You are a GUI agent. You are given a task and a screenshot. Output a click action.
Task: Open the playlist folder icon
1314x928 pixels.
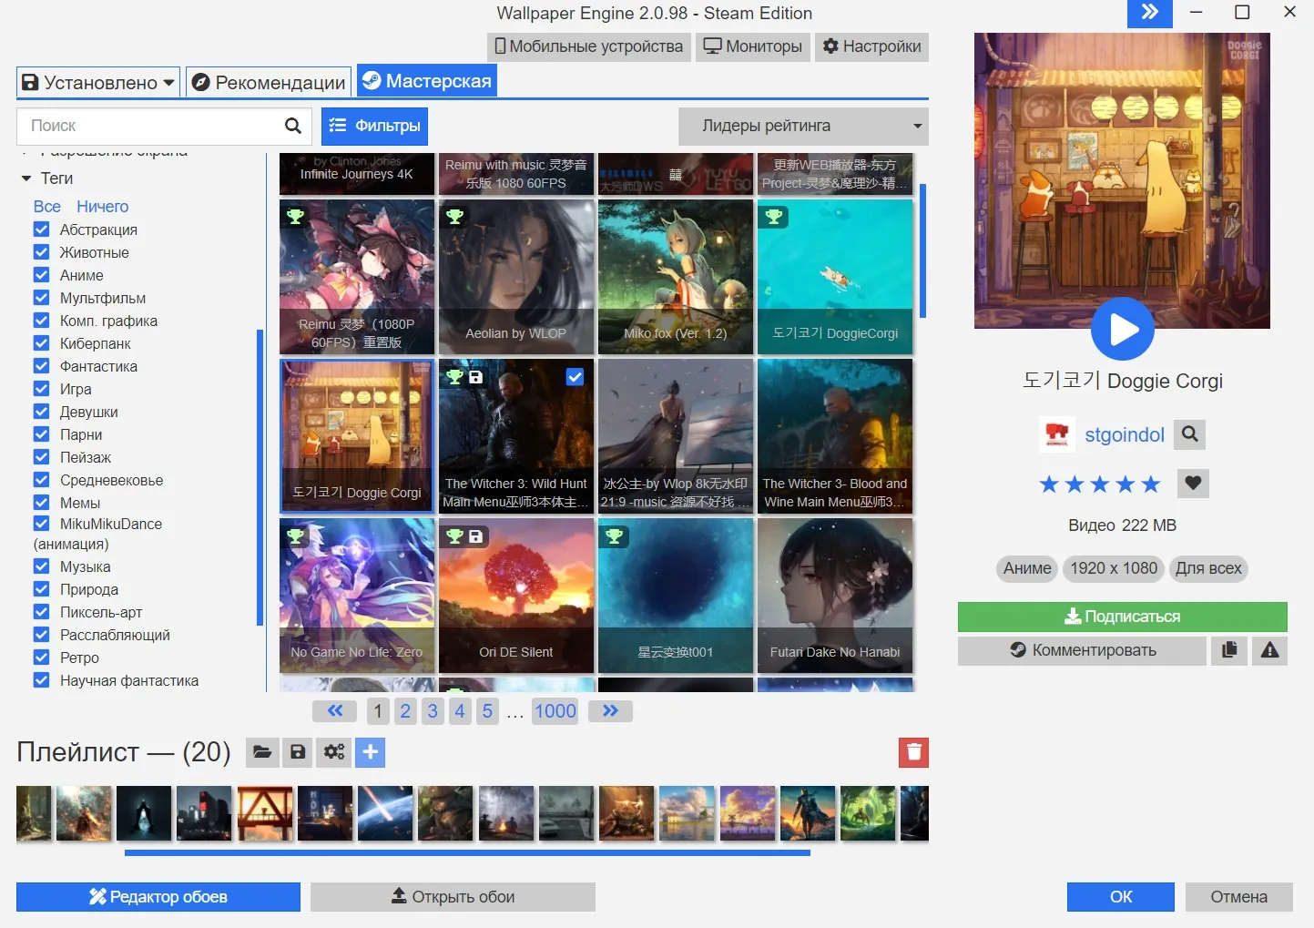tap(262, 752)
